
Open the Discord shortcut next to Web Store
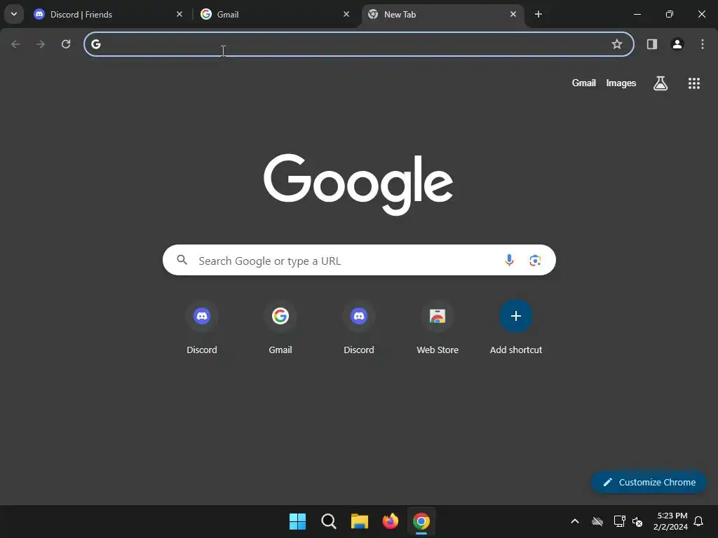tap(359, 327)
